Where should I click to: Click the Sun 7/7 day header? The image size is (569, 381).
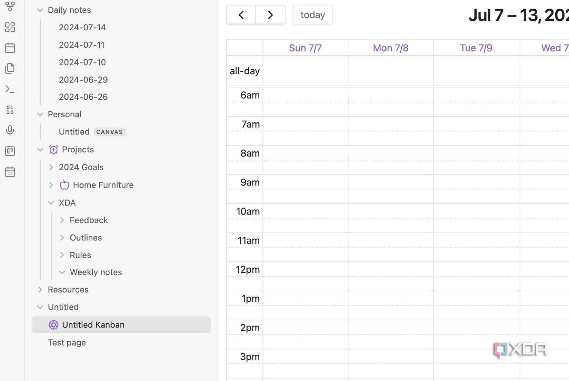tap(306, 48)
